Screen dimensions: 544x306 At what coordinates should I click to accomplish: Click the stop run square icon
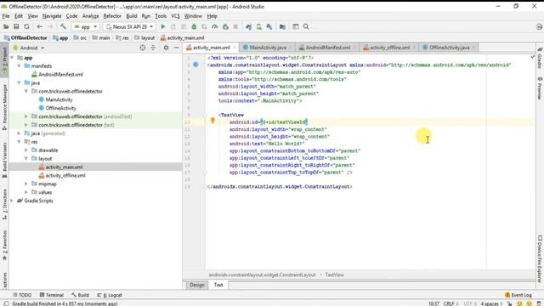pyautogui.click(x=235, y=26)
